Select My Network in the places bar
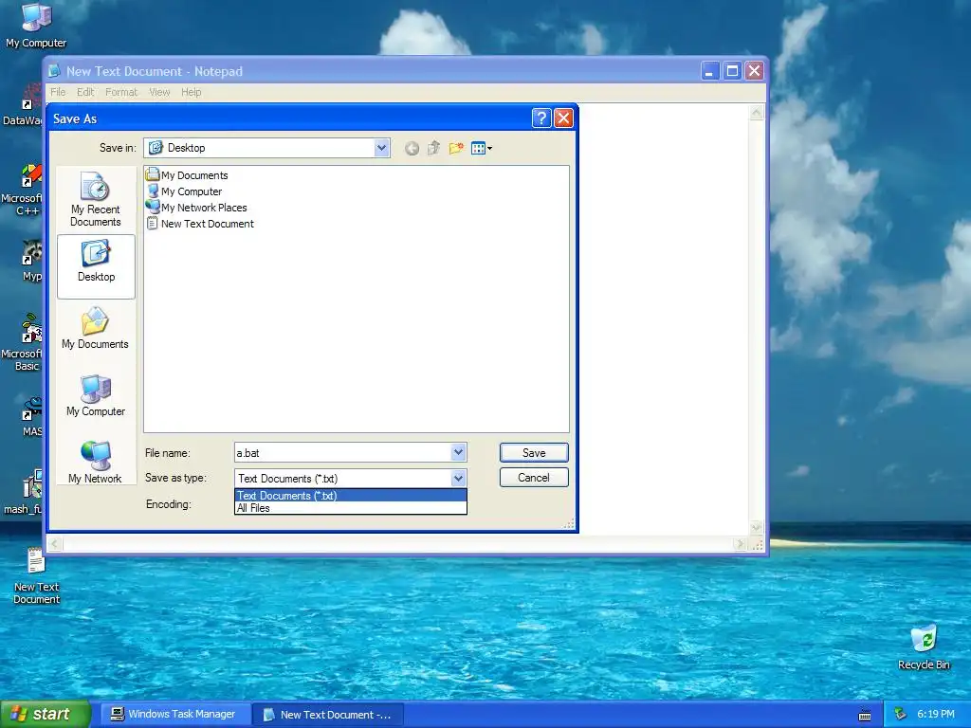971x728 pixels. coord(96,463)
